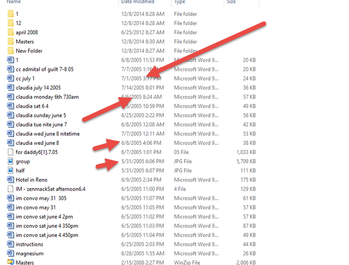349x265 pixels.
Task: Click the 'New Folder' folder icon
Action: (x=10, y=51)
